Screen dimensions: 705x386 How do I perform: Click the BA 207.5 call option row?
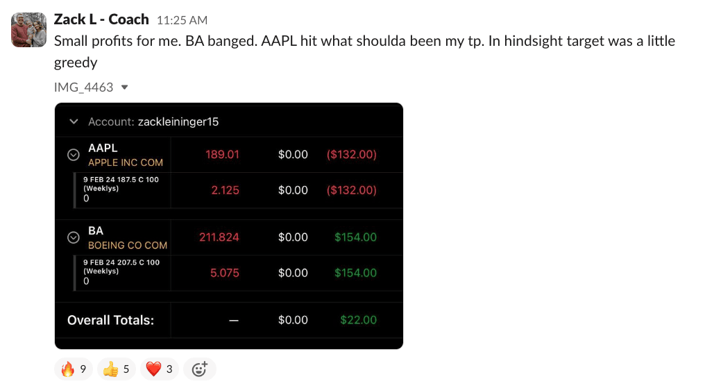pos(121,272)
